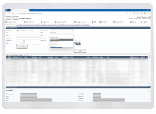The width and height of the screenshot is (156, 114).
Task: Open the Document Management tab
Action: click(x=50, y=25)
